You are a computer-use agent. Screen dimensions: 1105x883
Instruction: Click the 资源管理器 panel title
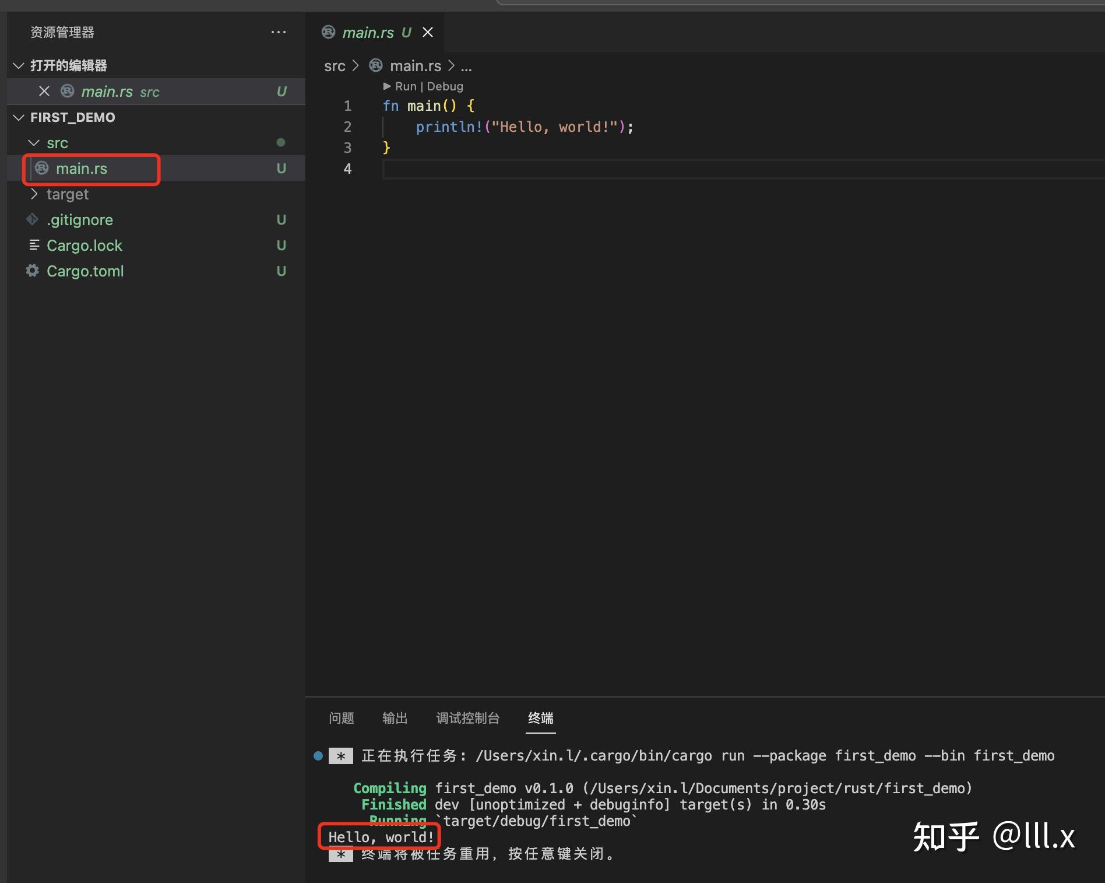(62, 32)
